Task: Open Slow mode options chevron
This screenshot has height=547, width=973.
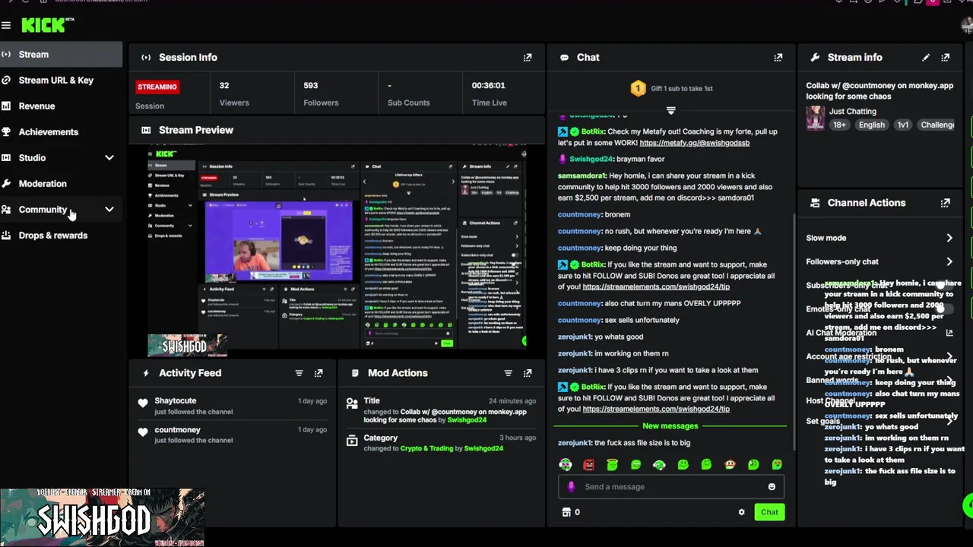Action: pyautogui.click(x=949, y=238)
